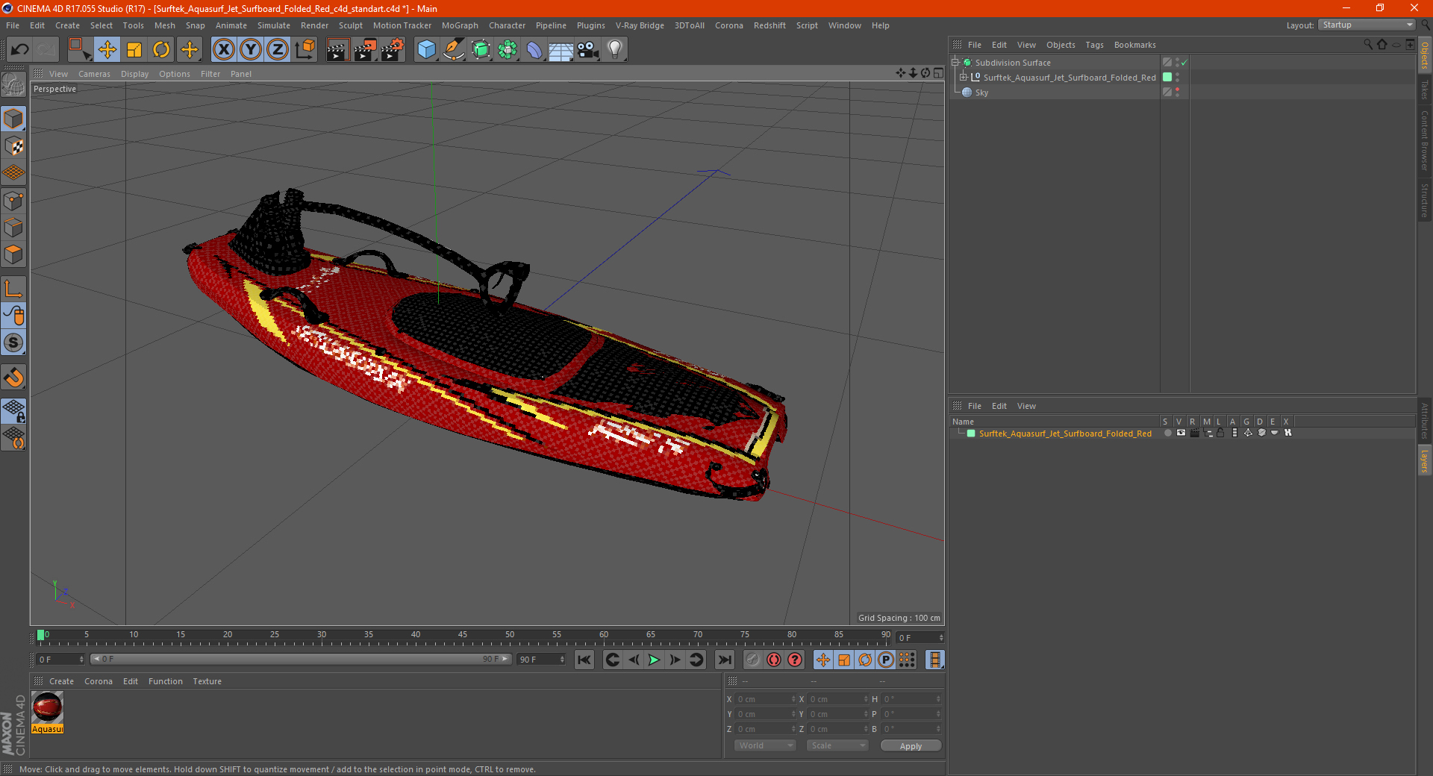Open the Redshift menu

tap(769, 25)
